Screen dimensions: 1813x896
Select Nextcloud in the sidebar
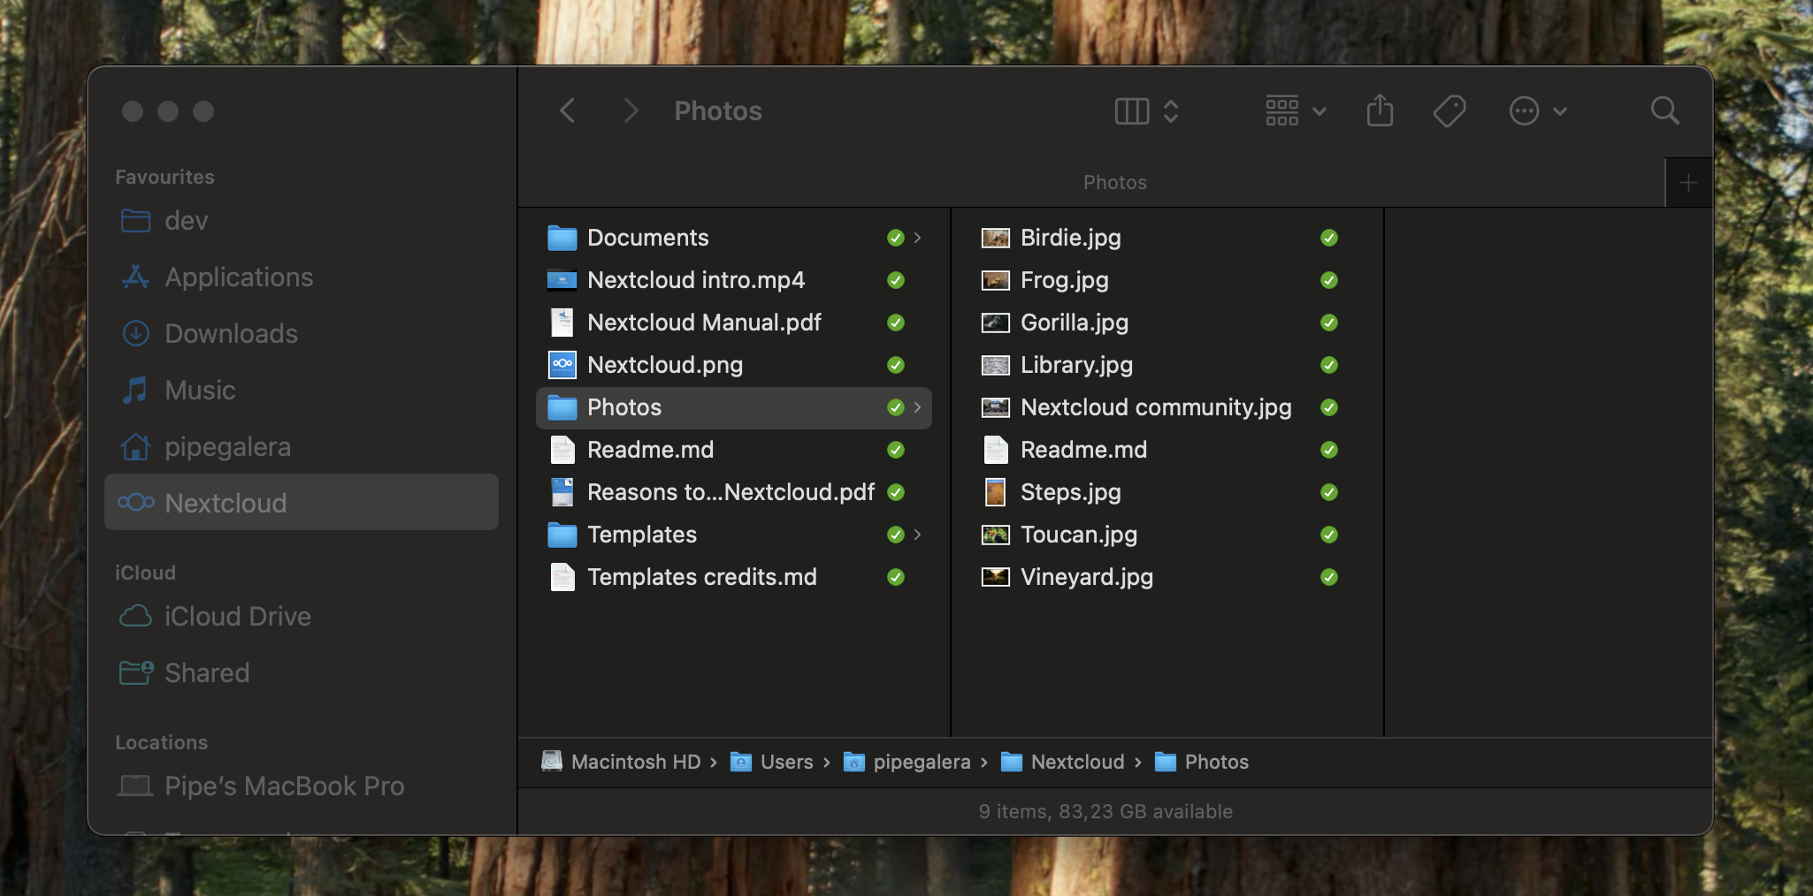[301, 502]
